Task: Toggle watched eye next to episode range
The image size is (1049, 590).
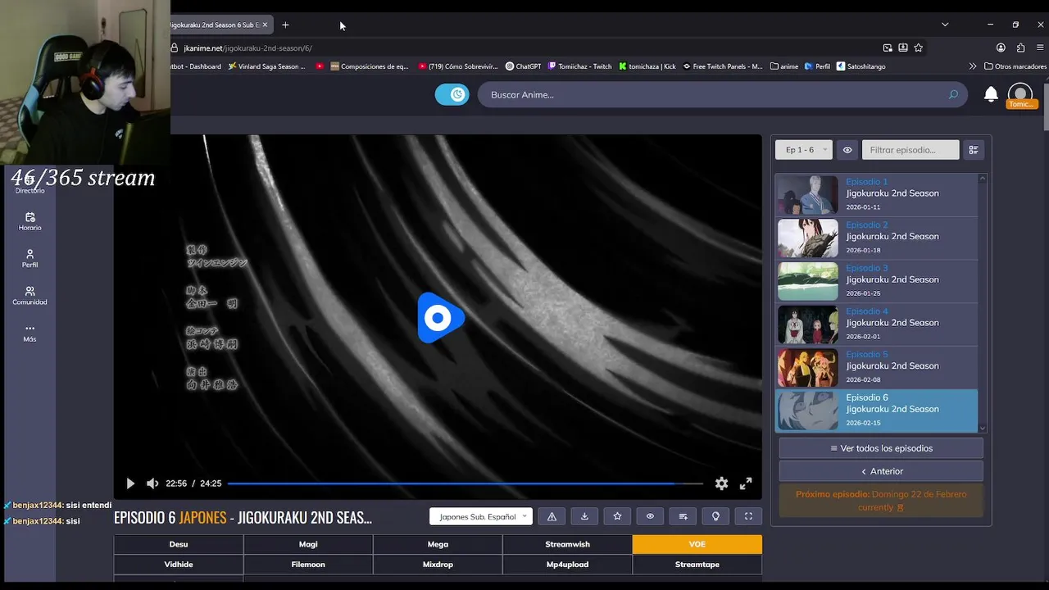Action: click(847, 150)
